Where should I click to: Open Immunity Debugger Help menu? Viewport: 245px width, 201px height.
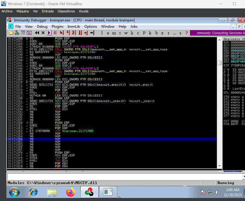pos(122,27)
